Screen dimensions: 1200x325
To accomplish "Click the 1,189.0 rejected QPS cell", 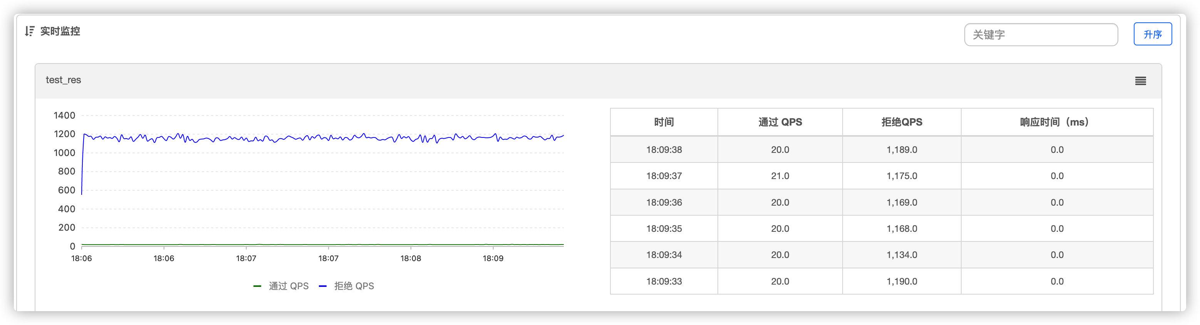I will (x=902, y=149).
